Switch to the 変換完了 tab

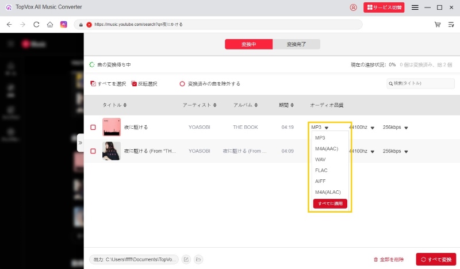296,44
